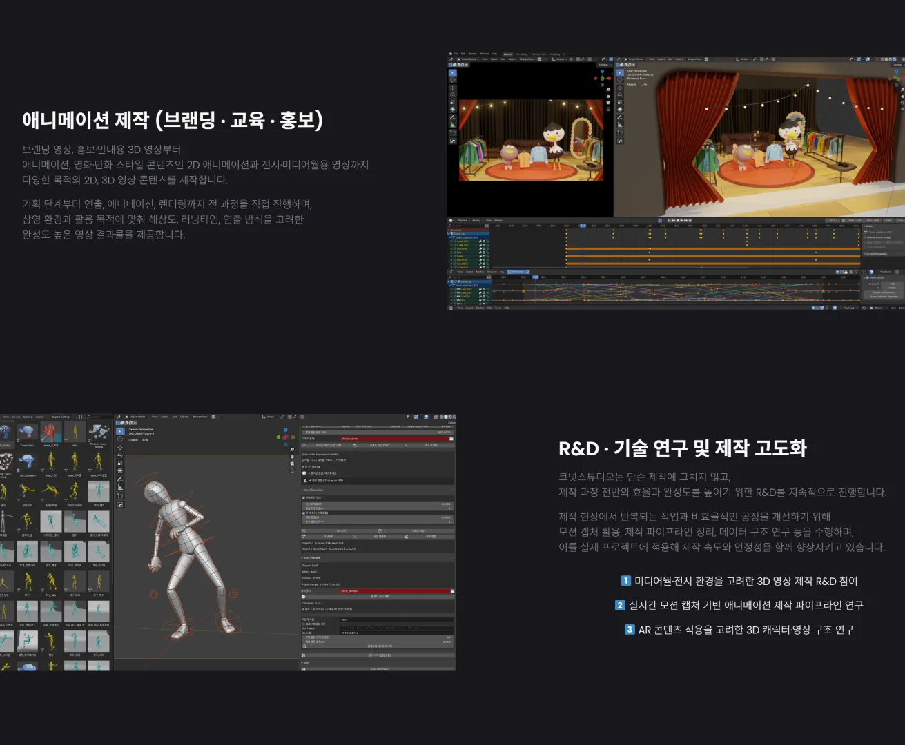The image size is (905, 745).
Task: Select the Annotate tool in the mannequin viewport toolbar
Action: (120, 479)
